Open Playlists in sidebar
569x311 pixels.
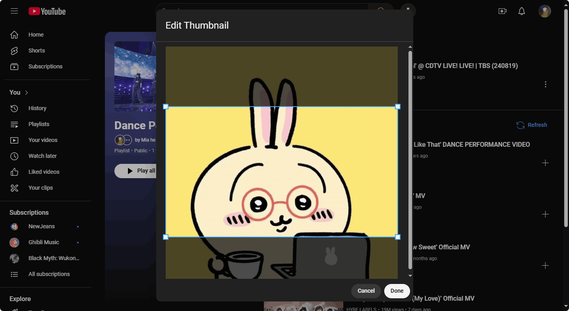pos(48,124)
